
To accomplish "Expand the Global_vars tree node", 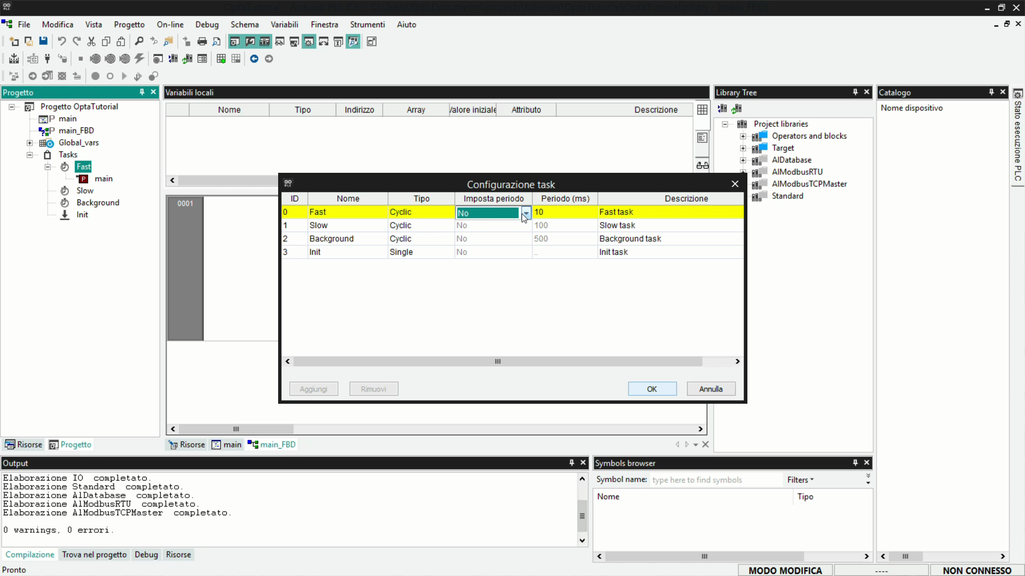I will (30, 143).
